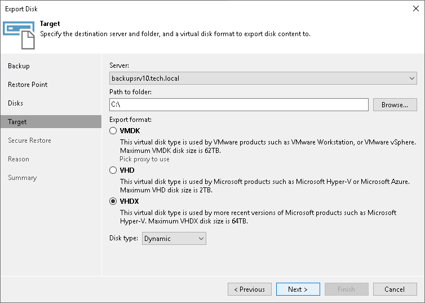The width and height of the screenshot is (425, 303).
Task: Go to the Summary step
Action: click(23, 178)
